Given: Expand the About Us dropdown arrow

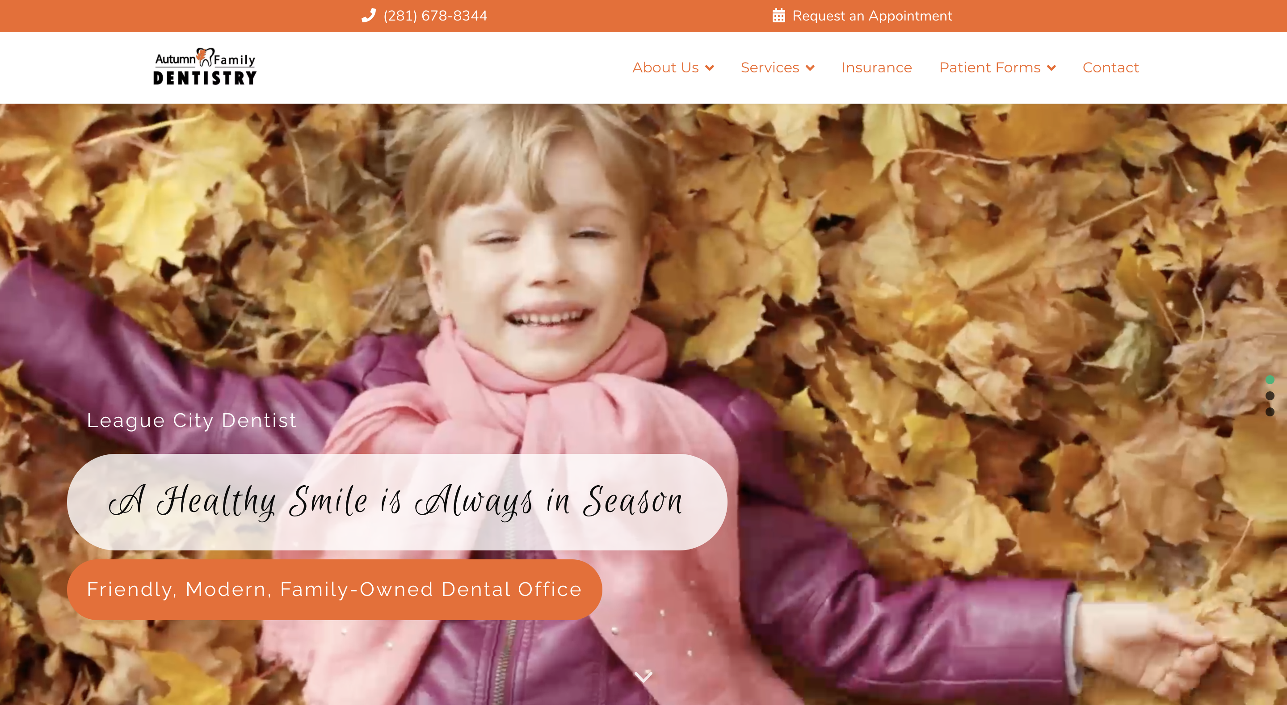Looking at the screenshot, I should [710, 68].
